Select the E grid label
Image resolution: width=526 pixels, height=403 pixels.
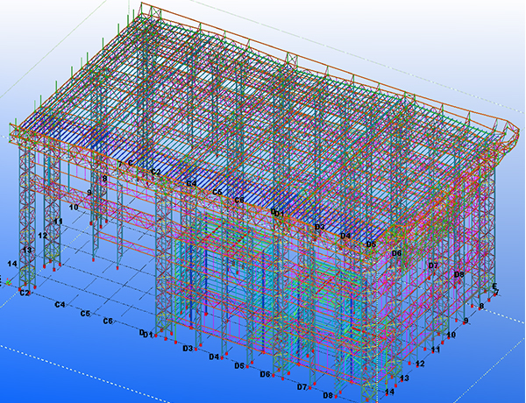pos(494,286)
